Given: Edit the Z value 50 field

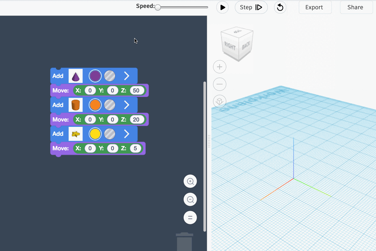Looking at the screenshot, I should click(x=137, y=90).
